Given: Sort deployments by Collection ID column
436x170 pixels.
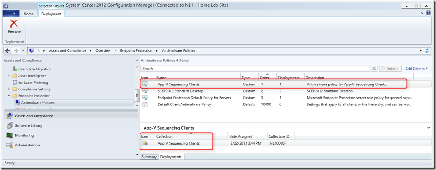Looking at the screenshot, I should click(x=280, y=136).
